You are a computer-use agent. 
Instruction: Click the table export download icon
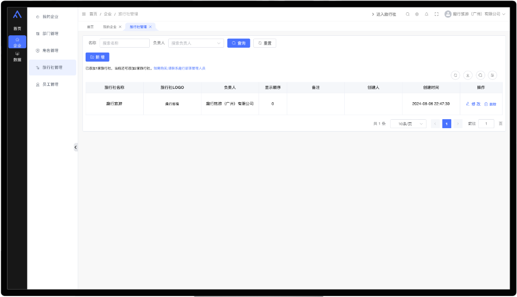(x=468, y=75)
